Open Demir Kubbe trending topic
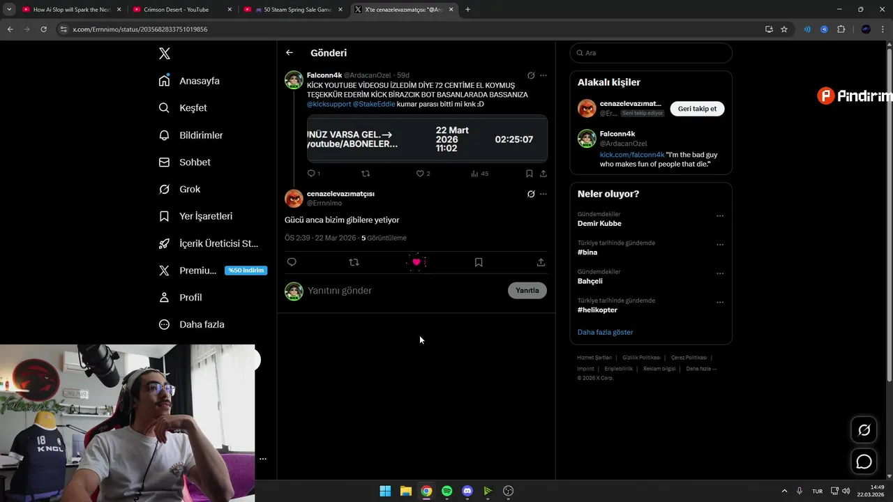 (x=599, y=224)
